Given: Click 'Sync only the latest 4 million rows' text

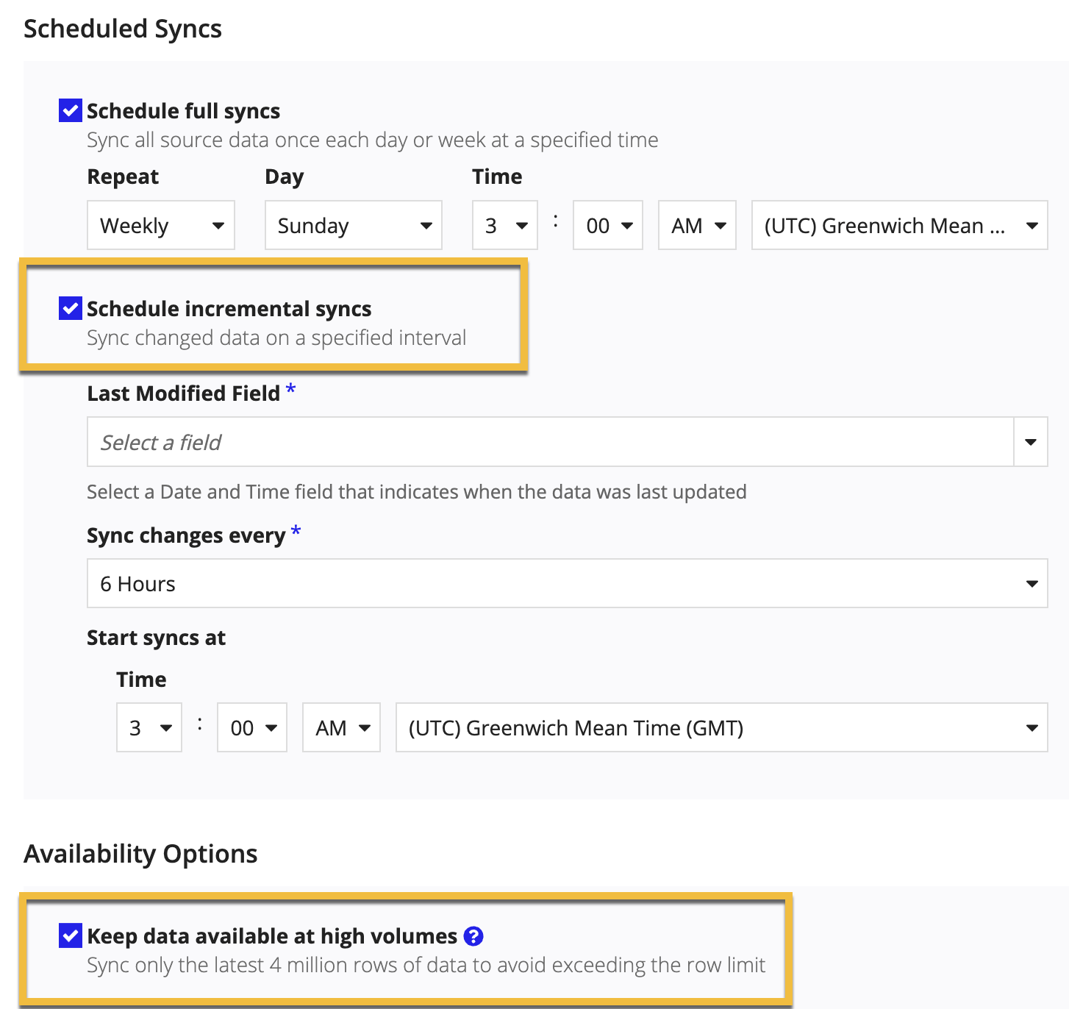Looking at the screenshot, I should click(426, 965).
